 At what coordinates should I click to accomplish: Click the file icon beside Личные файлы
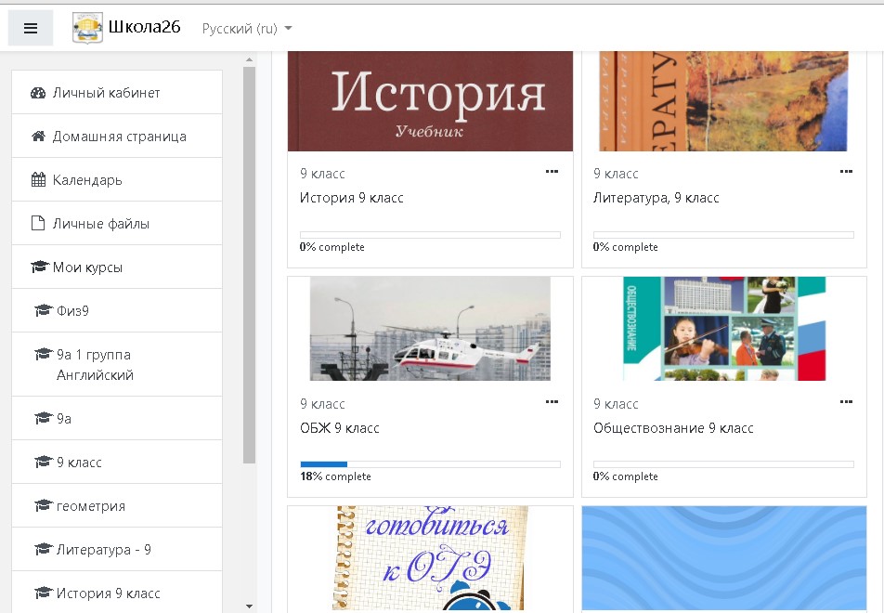click(x=38, y=224)
